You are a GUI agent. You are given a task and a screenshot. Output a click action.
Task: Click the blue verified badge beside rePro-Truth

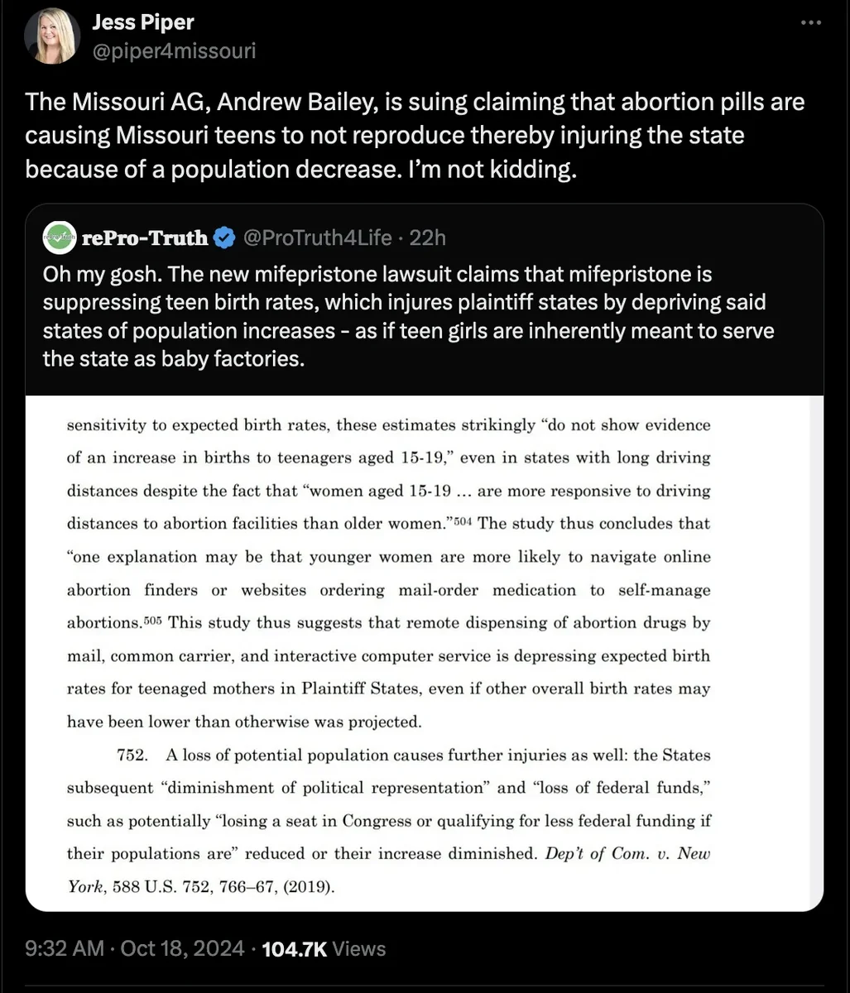coord(223,238)
